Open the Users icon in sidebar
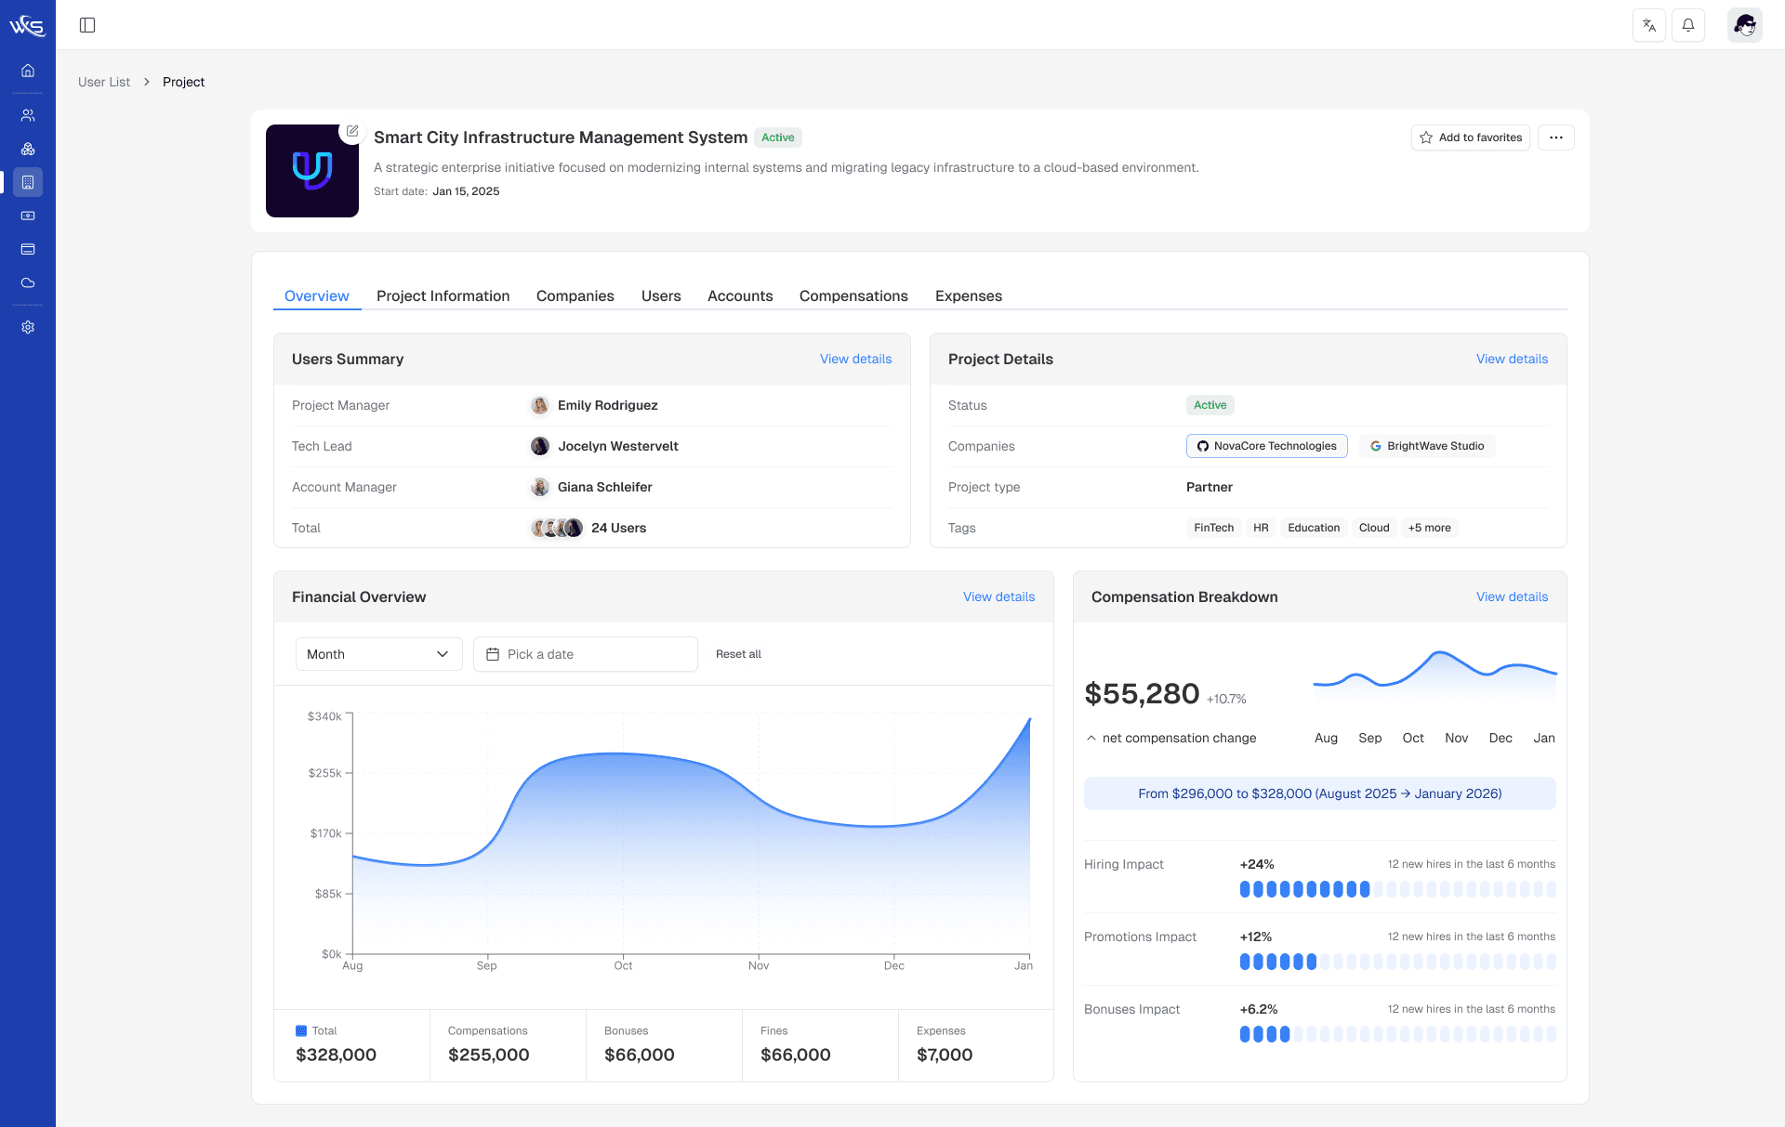 (x=28, y=115)
